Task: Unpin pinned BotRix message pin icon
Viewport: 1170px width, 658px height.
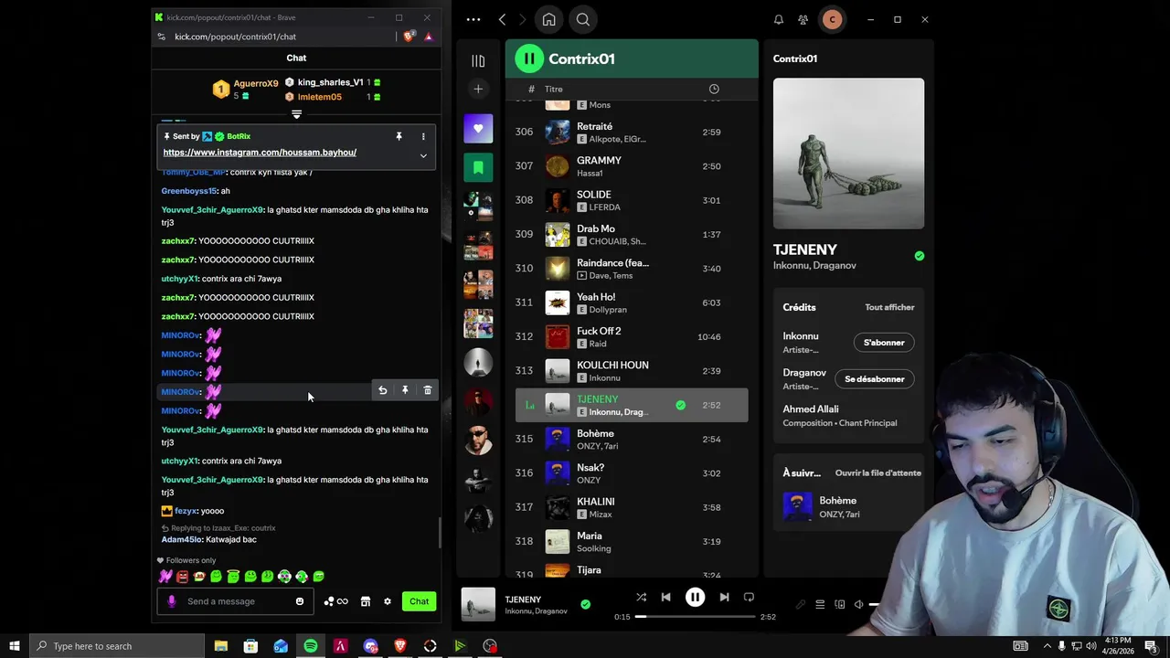Action: point(399,136)
